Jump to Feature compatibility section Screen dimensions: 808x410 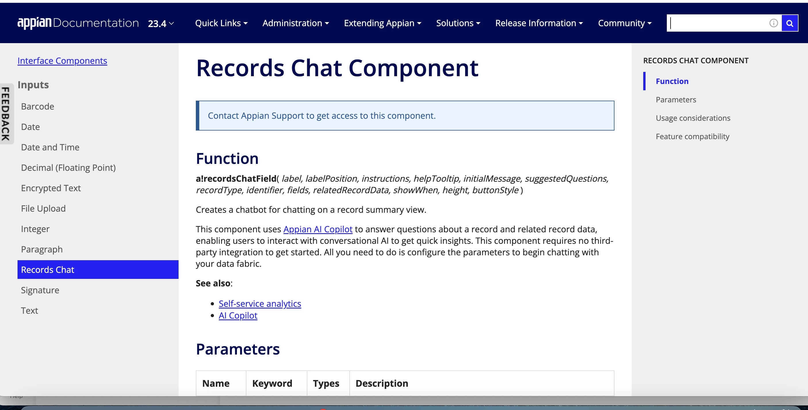[x=692, y=137]
